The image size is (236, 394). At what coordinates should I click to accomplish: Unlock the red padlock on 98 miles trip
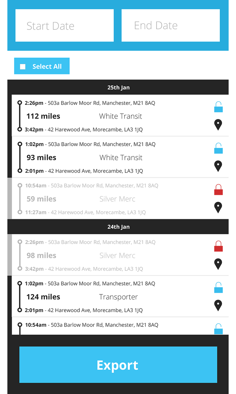click(218, 246)
